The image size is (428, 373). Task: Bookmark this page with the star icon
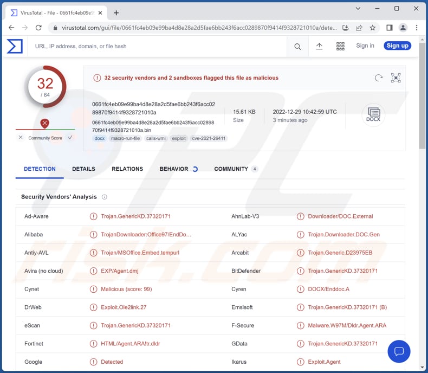(x=373, y=28)
